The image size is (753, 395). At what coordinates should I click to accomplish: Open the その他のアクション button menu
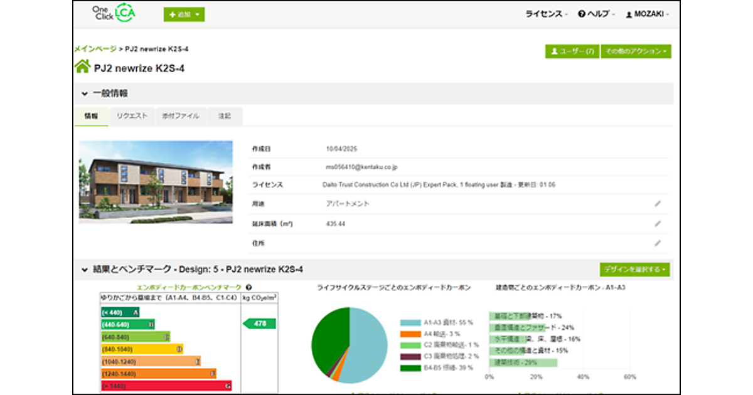tap(636, 51)
